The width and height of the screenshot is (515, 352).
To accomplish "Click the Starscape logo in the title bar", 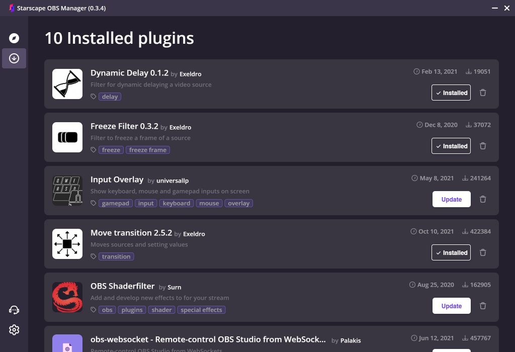I will click(x=11, y=8).
